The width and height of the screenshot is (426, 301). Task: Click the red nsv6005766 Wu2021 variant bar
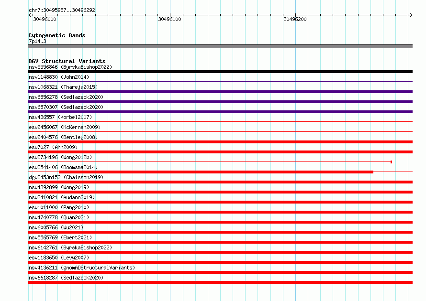(x=220, y=232)
